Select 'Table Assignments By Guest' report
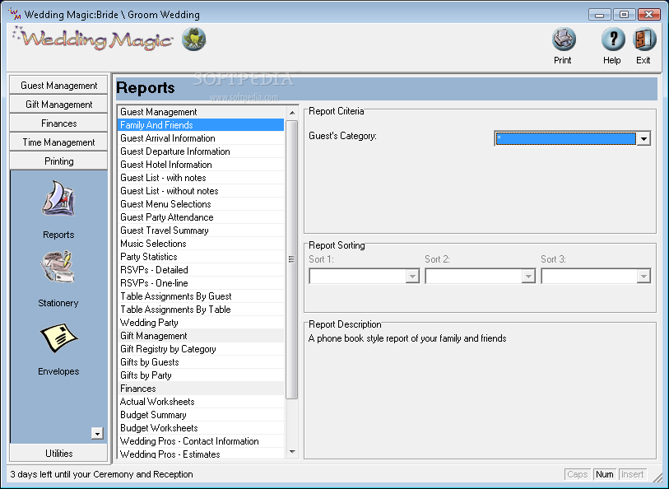This screenshot has height=489, width=669. [201, 296]
